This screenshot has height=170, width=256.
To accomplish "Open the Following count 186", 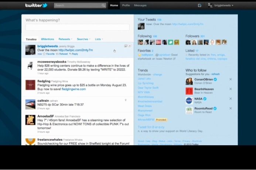I will click(155, 37).
